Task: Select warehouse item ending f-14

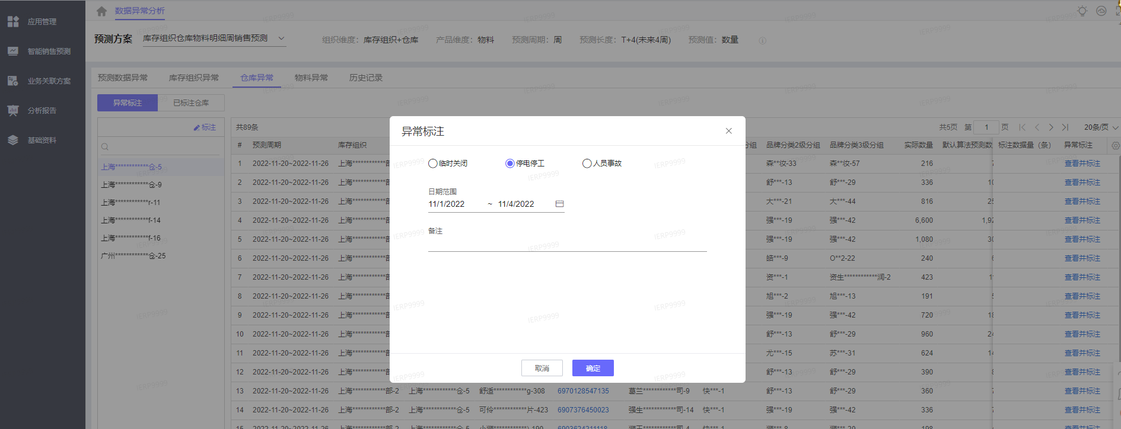Action: [x=161, y=220]
